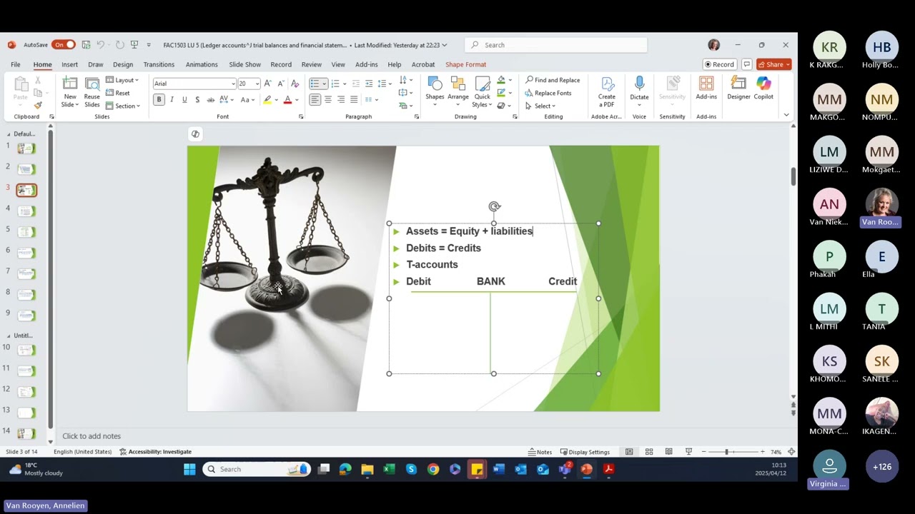This screenshot has width=915, height=514.
Task: Open the Transitions tab
Action: (159, 64)
